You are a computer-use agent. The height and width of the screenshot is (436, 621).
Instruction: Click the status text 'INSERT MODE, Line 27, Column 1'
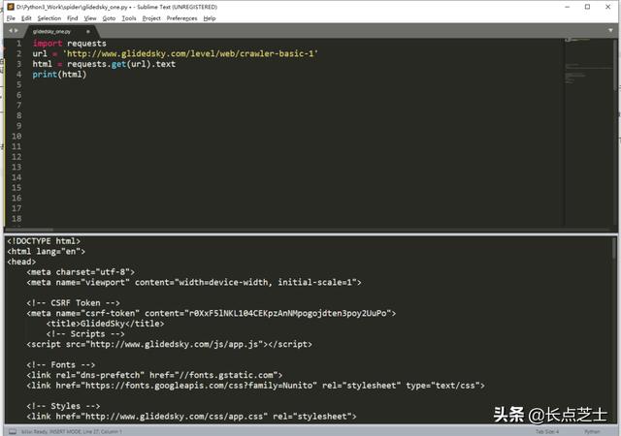(84, 432)
